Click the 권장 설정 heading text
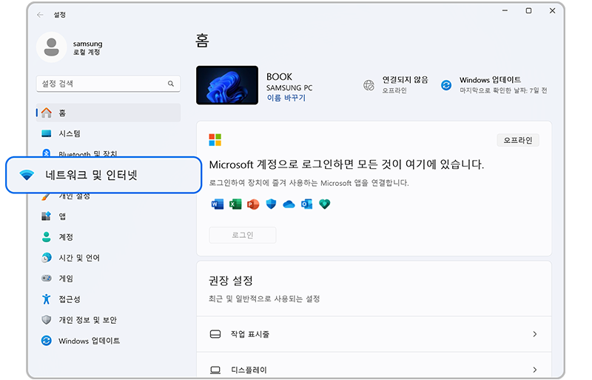Image resolution: width=592 pixels, height=380 pixels. pos(231,281)
